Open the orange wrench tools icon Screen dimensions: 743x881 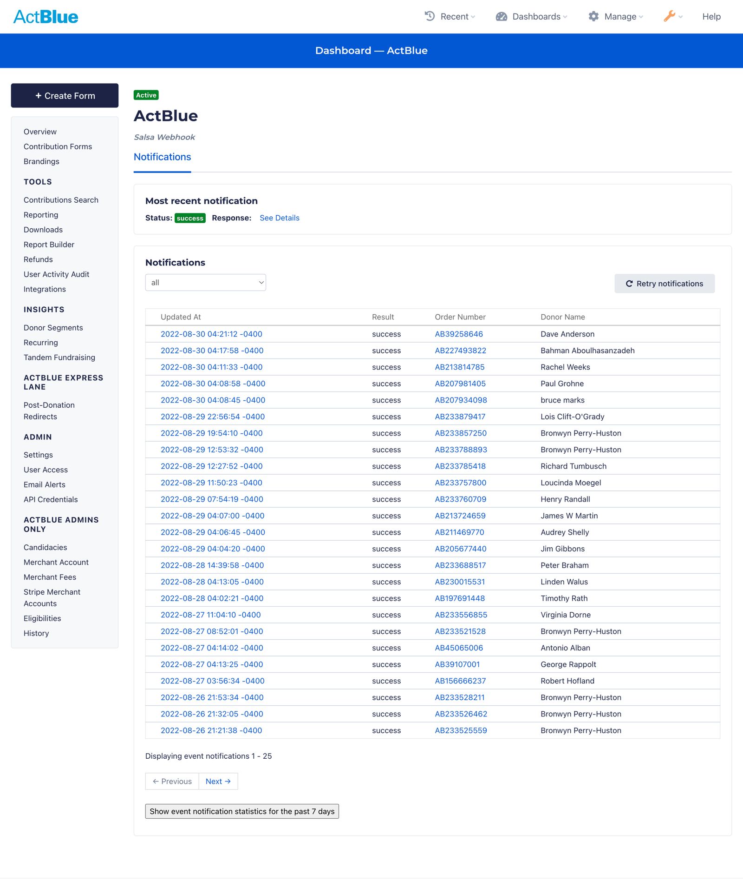click(669, 16)
